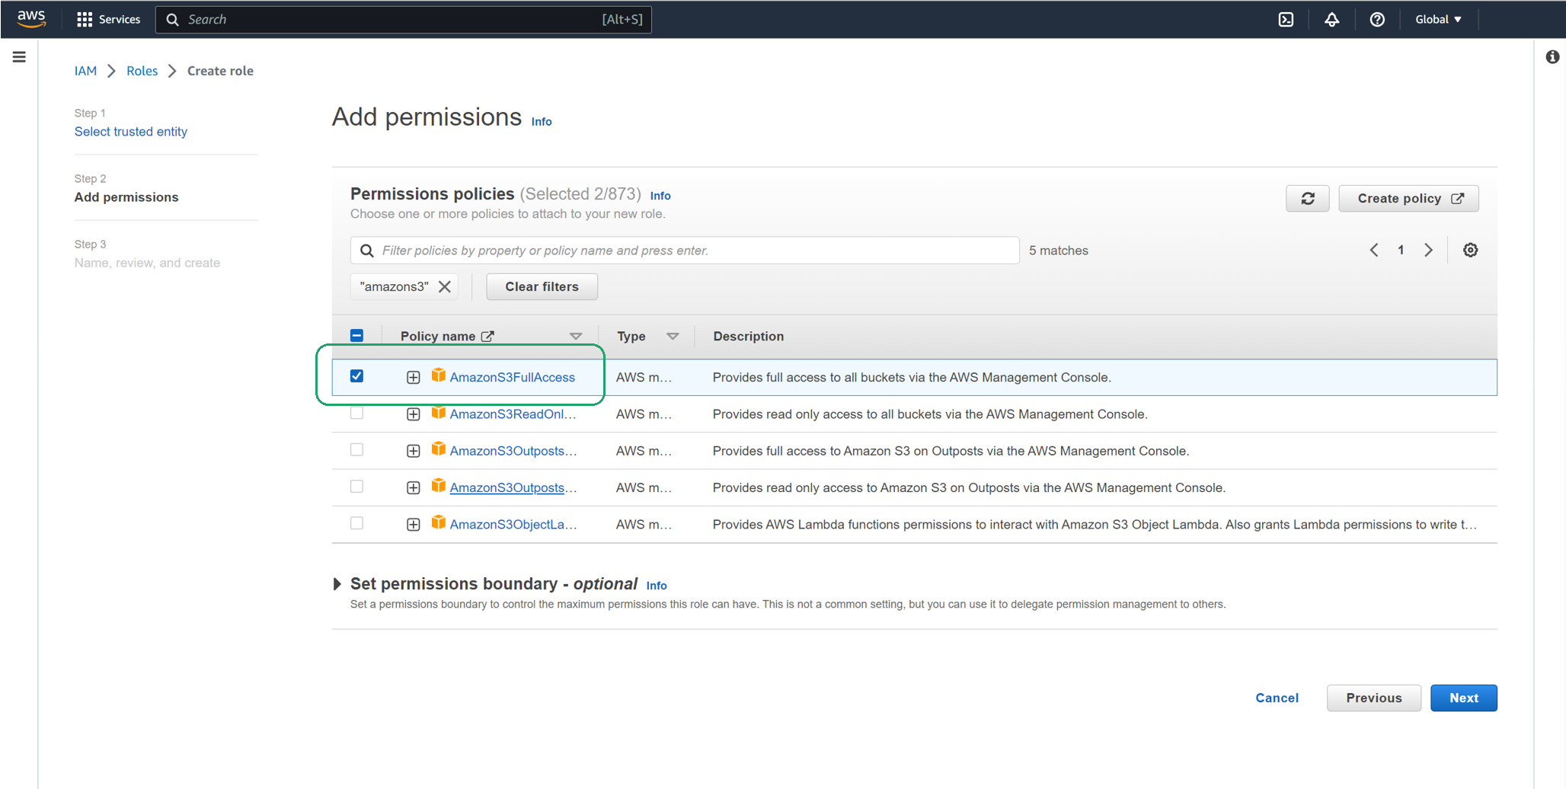Expand the Outposts read only policy row
The width and height of the screenshot is (1566, 789).
[413, 487]
